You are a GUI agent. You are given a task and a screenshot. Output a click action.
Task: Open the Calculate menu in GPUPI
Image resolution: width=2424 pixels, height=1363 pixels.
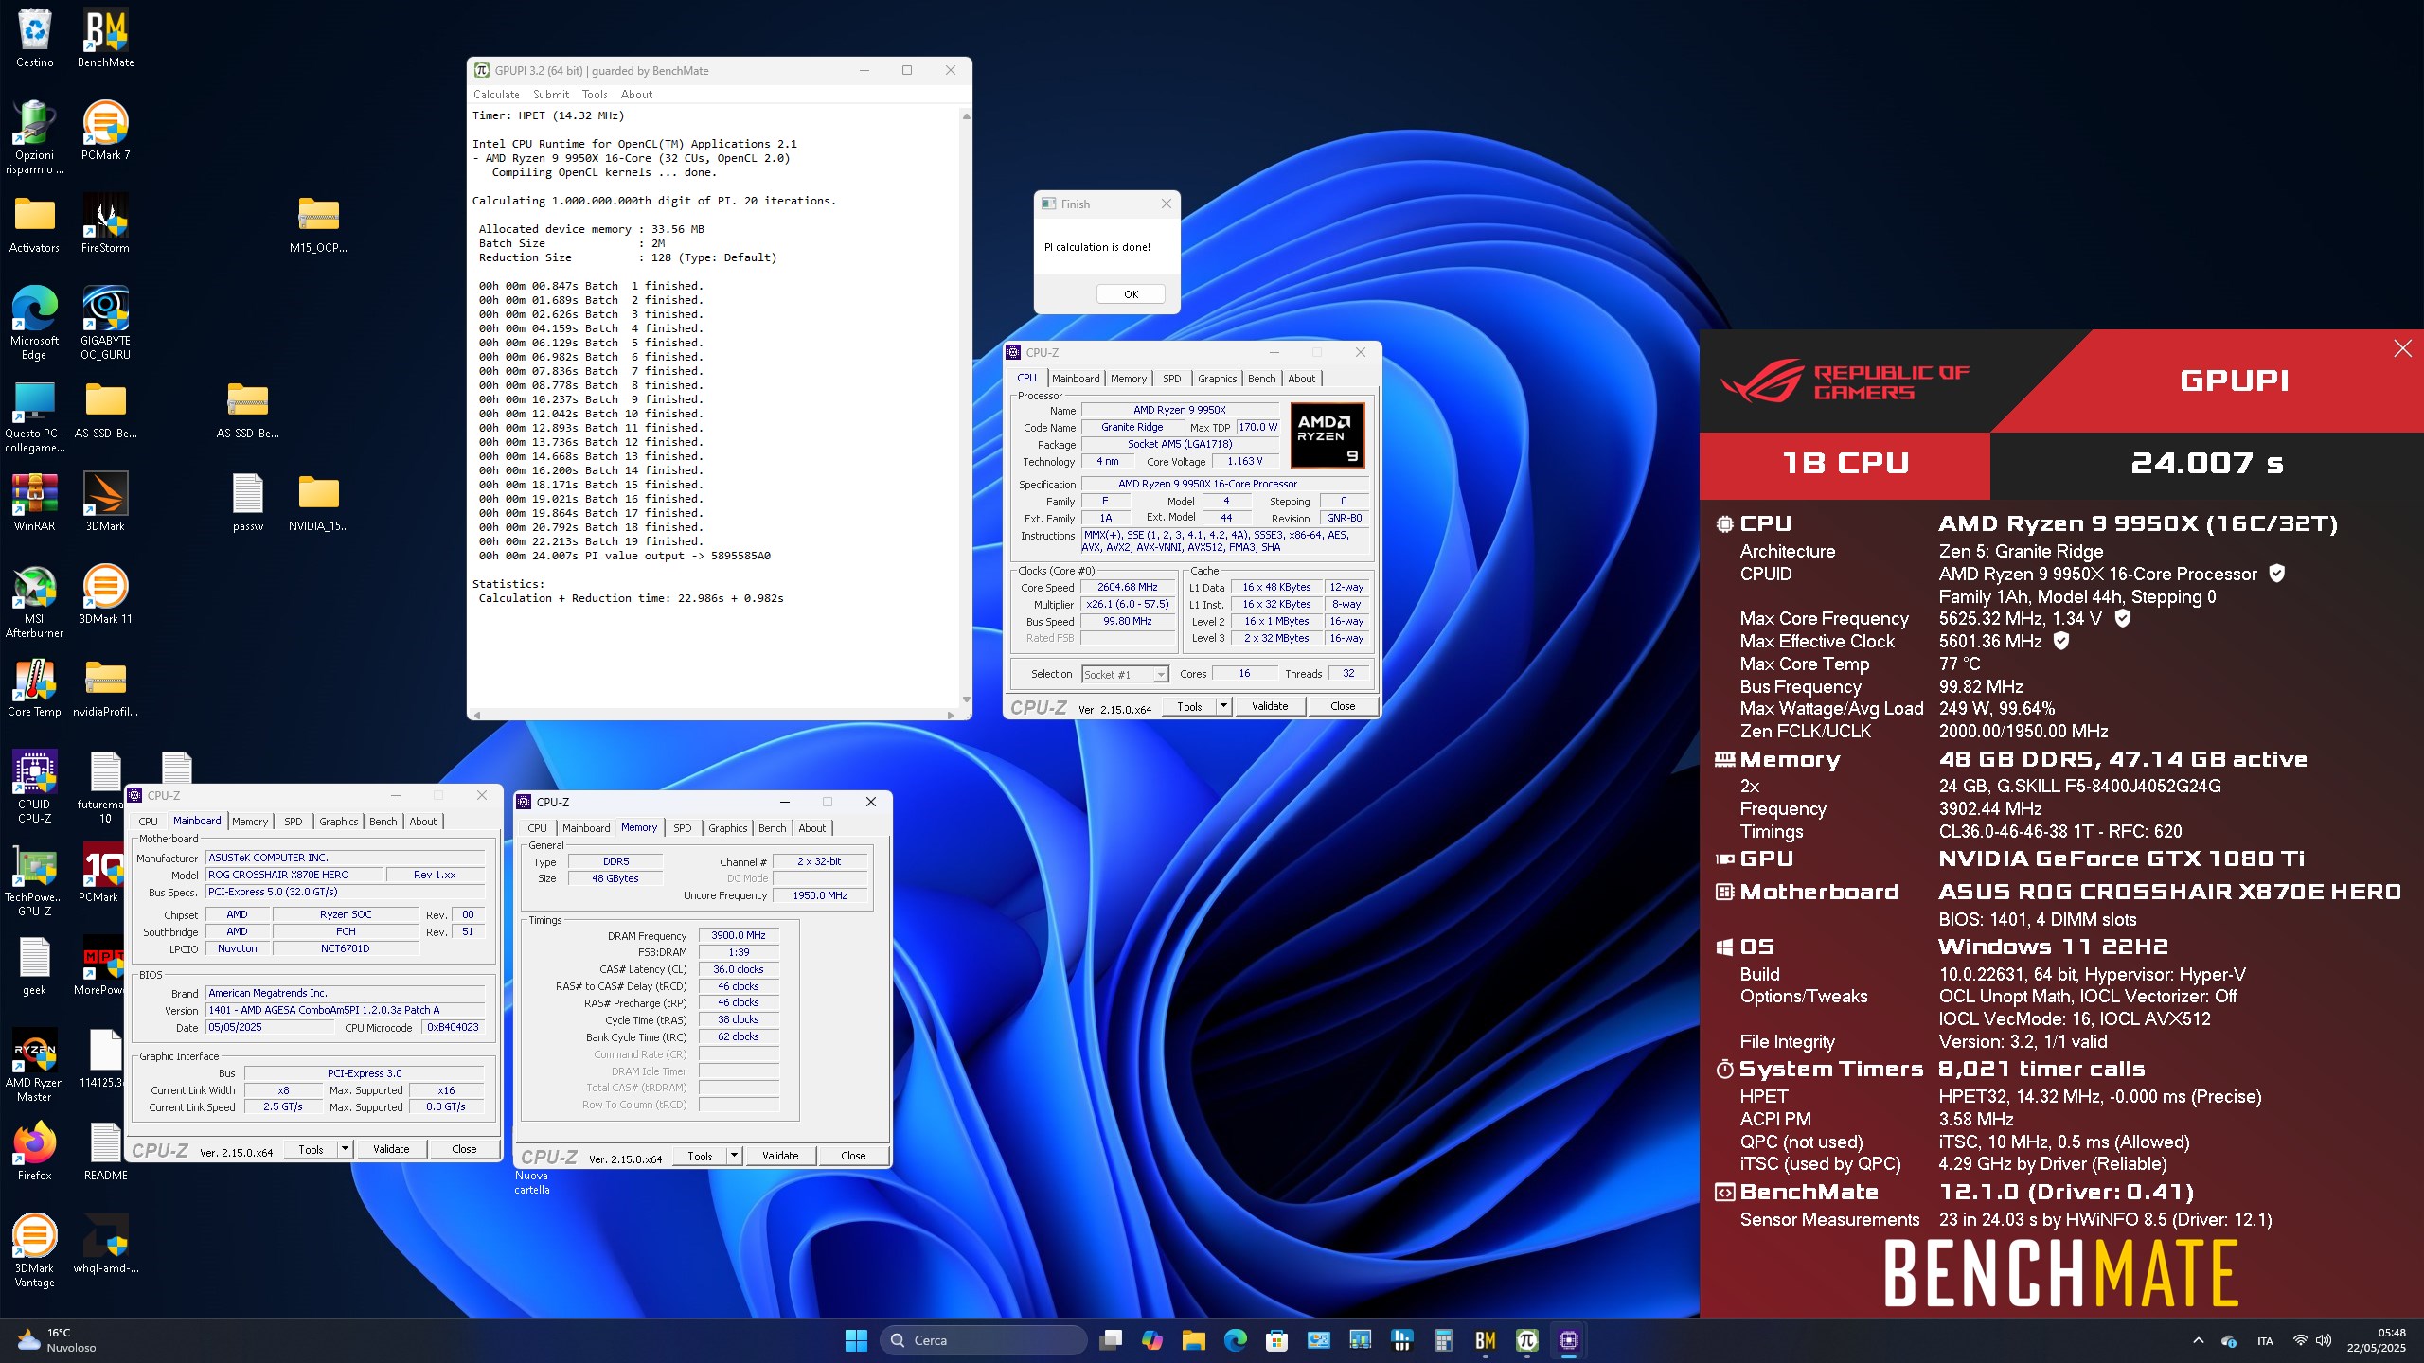pyautogui.click(x=496, y=95)
